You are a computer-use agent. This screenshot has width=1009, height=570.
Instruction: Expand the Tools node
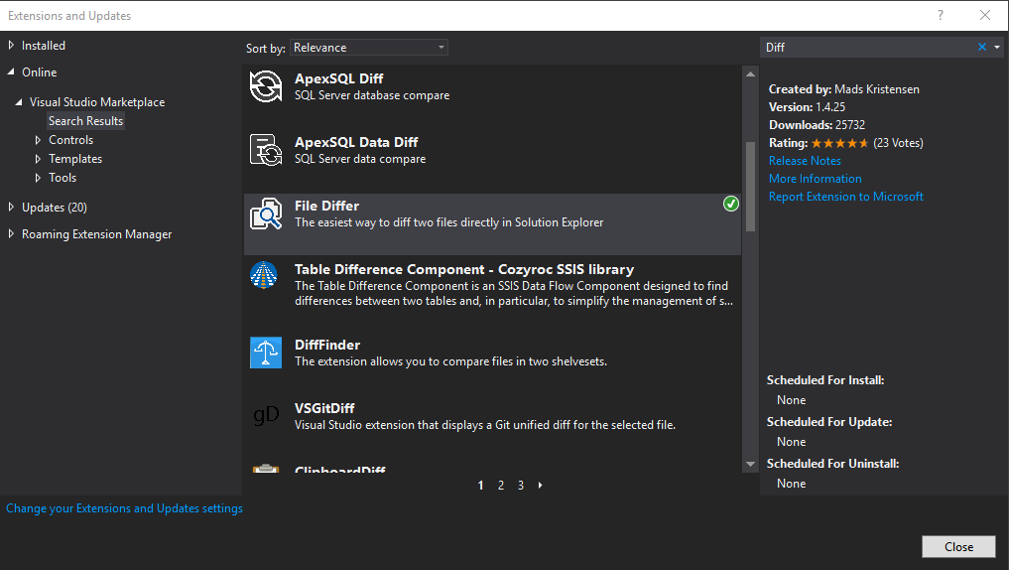click(x=38, y=177)
